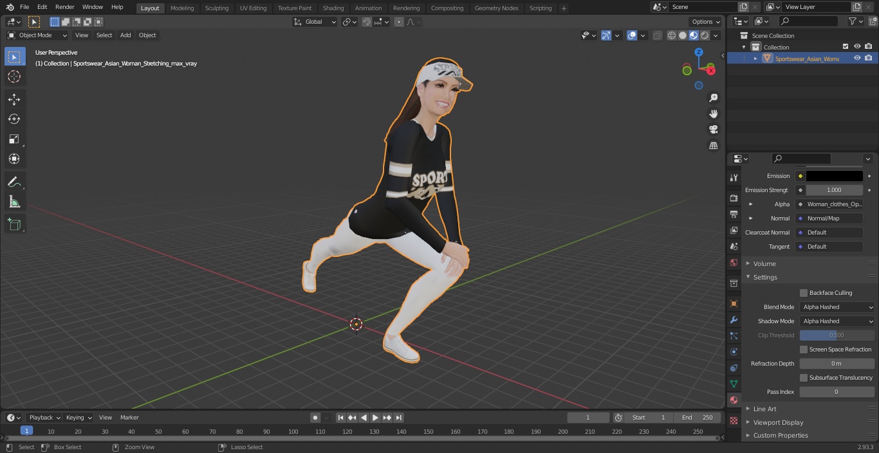Open the Keying popover
879x453 pixels.
[x=78, y=418]
